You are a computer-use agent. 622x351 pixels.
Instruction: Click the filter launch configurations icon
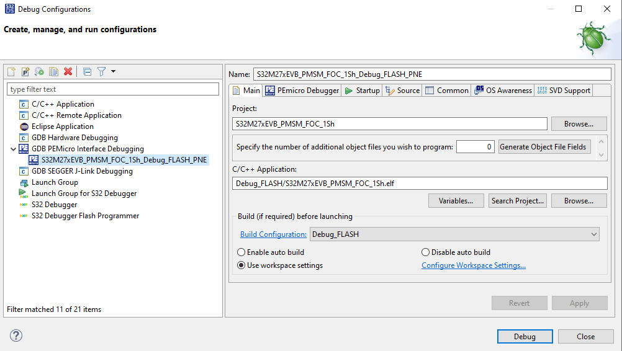(x=102, y=72)
